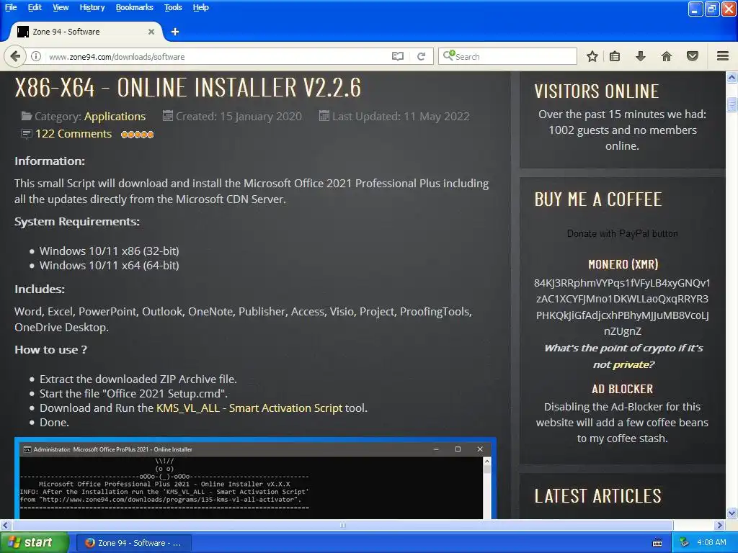The width and height of the screenshot is (738, 553).
Task: Click the vertical scrollbar thumb
Action: tap(732, 104)
